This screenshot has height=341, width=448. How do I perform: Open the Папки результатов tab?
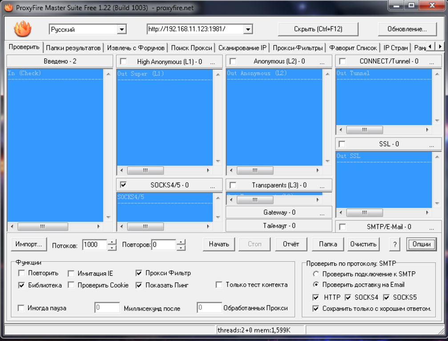73,48
